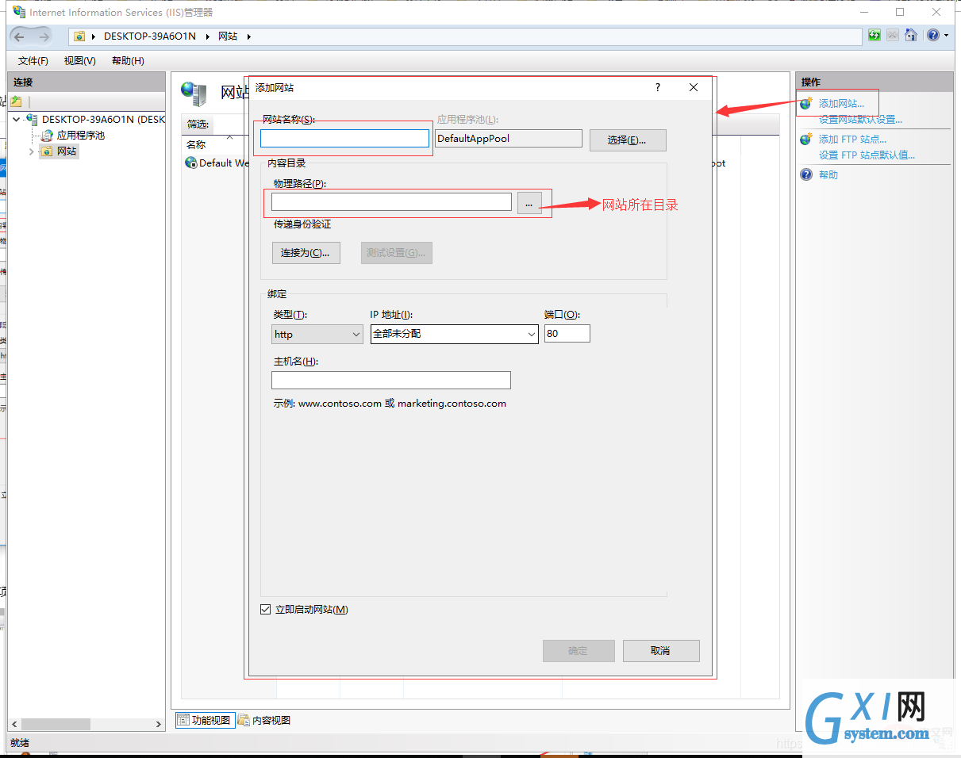
Task: Click the home icon in the address bar
Action: [x=911, y=36]
